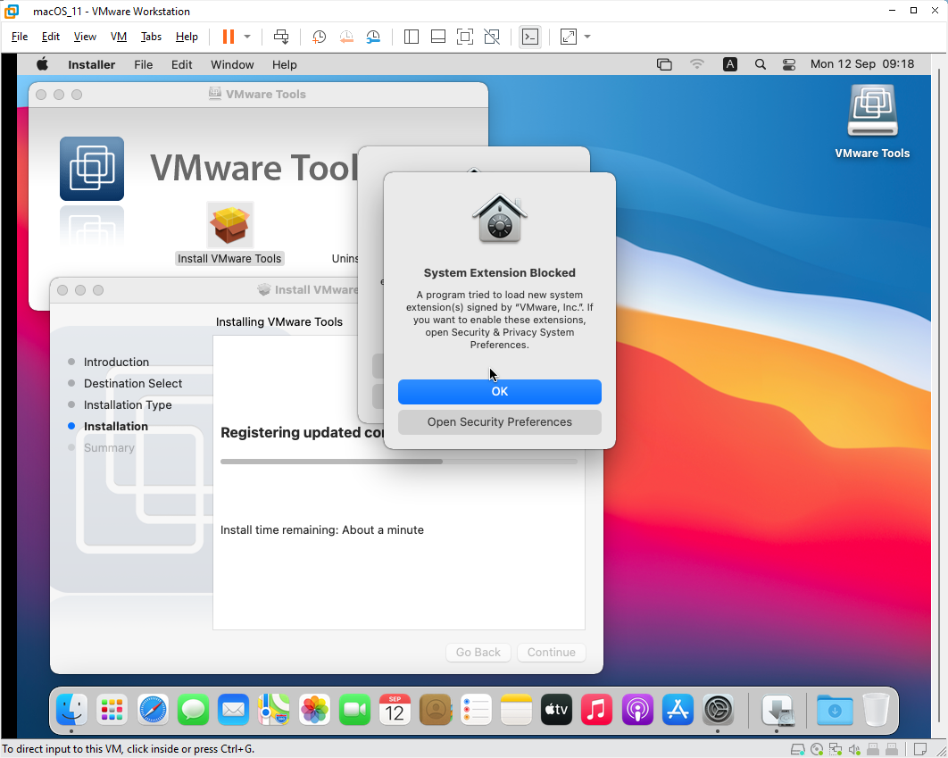This screenshot has width=948, height=758.
Task: Click the Unity mode icon in toolbar
Action: pos(492,37)
